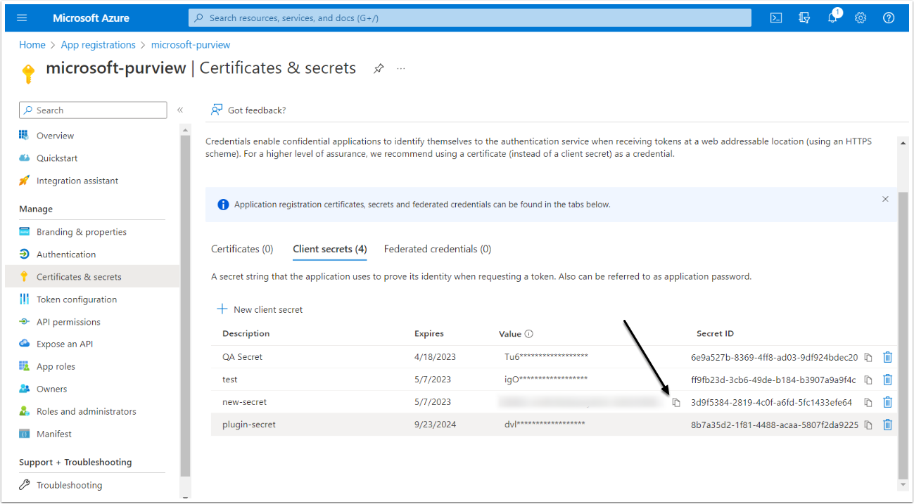The image size is (914, 504).
Task: Delete the test client secret
Action: coord(887,380)
